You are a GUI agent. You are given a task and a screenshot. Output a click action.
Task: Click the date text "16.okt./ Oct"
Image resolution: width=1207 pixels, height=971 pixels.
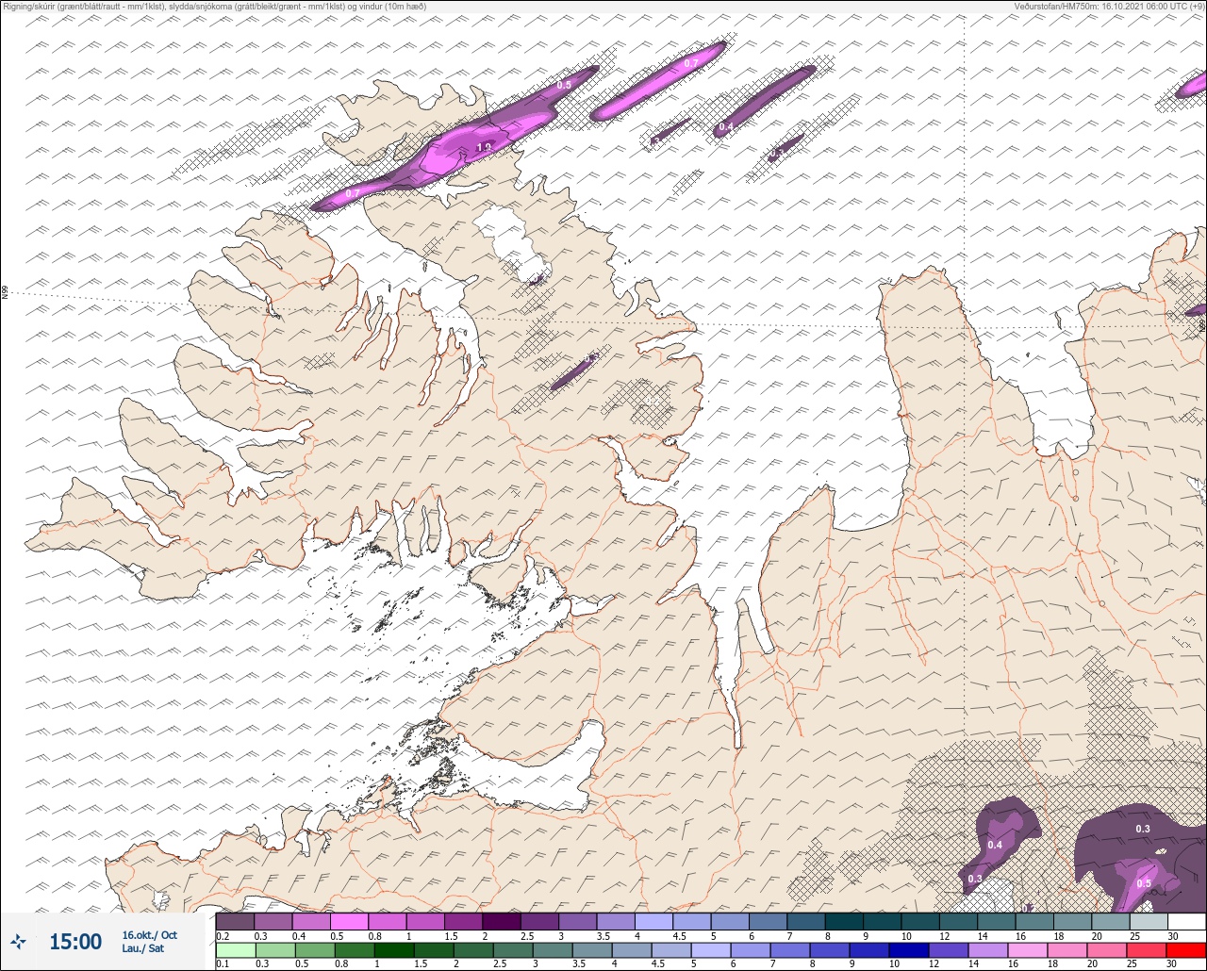pyautogui.click(x=149, y=934)
